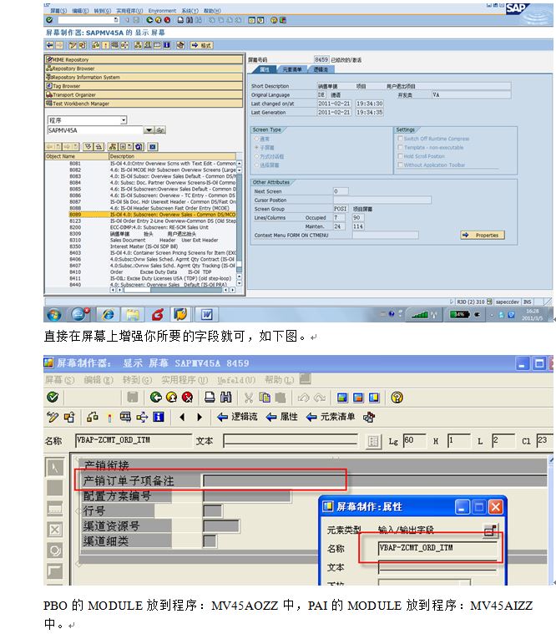Click the 属性 button in the 8459 toolbar
Image resolution: width=556 pixels, height=634 pixels.
[x=281, y=417]
